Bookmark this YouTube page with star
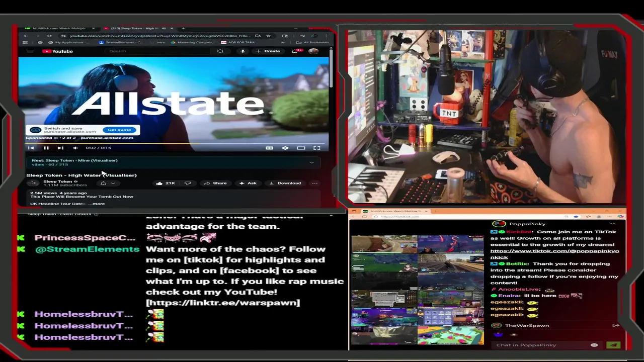 coord(269,36)
